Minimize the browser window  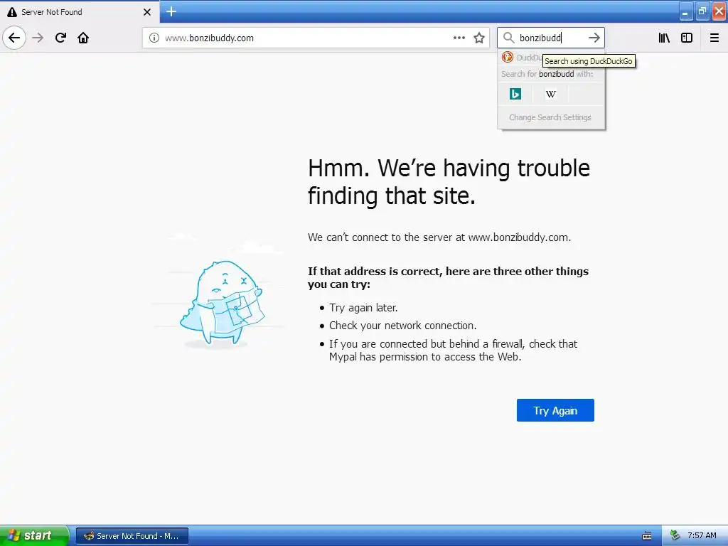pos(685,11)
